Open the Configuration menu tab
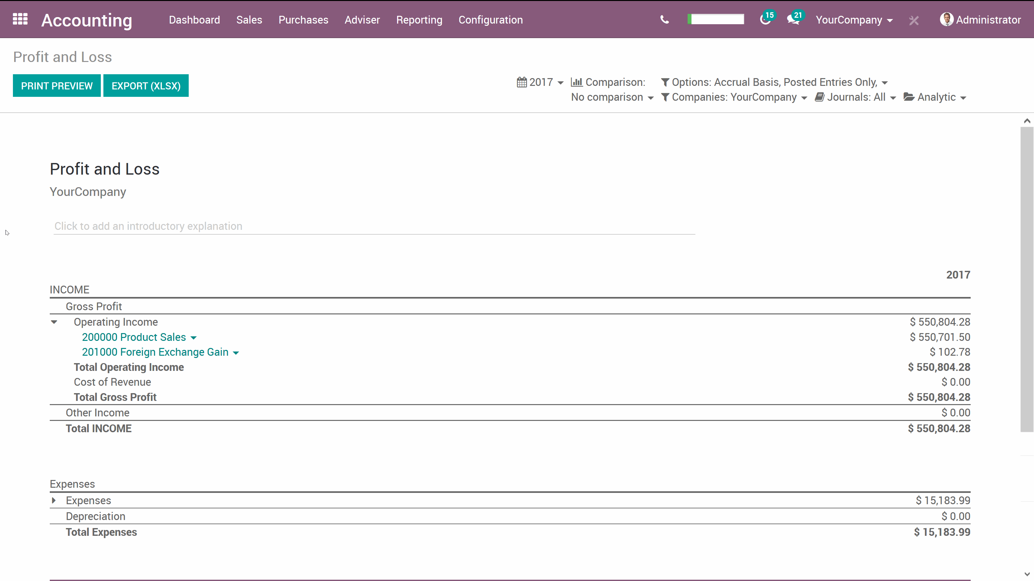 (491, 19)
